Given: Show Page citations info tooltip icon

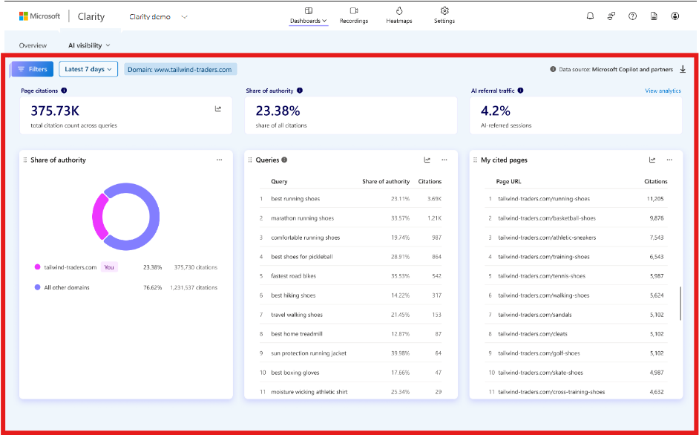Looking at the screenshot, I should pyautogui.click(x=64, y=91).
